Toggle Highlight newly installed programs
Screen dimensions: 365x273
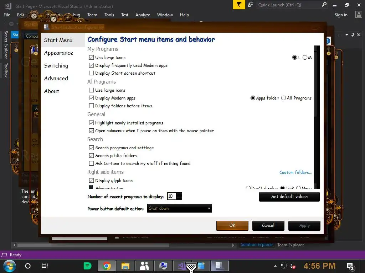pos(92,123)
